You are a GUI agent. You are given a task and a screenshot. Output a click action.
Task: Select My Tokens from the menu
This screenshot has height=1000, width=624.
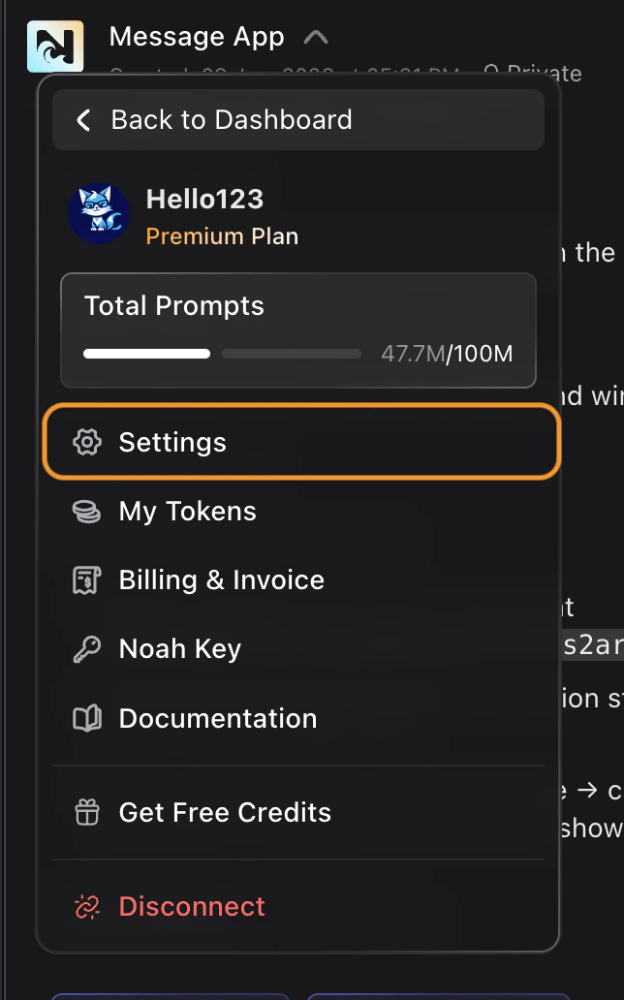coord(188,511)
